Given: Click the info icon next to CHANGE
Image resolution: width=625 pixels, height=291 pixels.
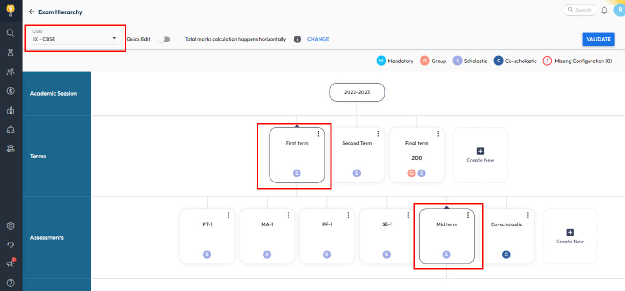Looking at the screenshot, I should [298, 39].
